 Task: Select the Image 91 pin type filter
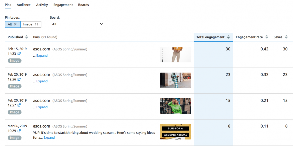click(x=31, y=24)
